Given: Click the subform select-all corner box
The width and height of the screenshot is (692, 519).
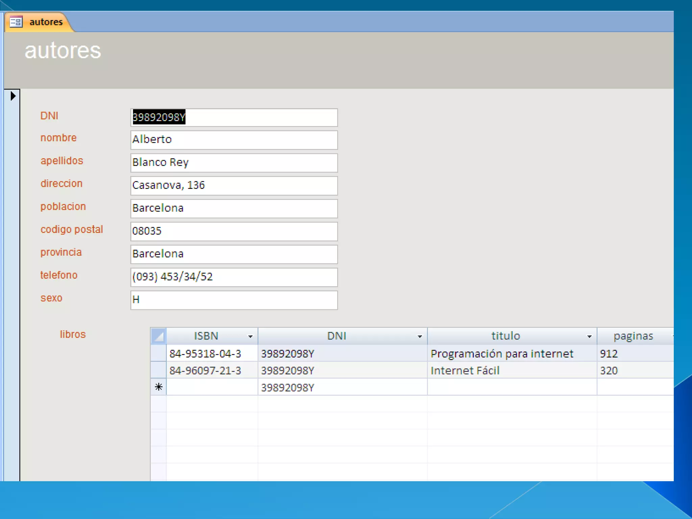Looking at the screenshot, I should point(158,336).
